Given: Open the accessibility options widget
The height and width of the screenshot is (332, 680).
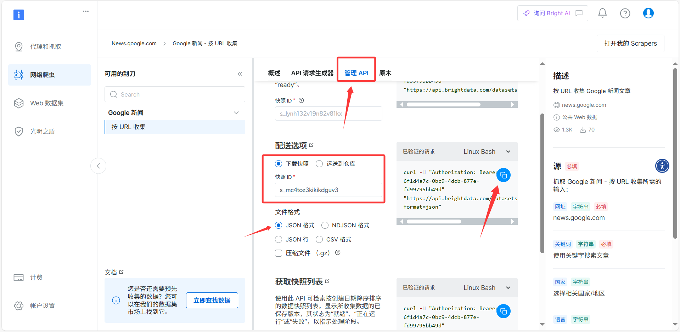Looking at the screenshot, I should (662, 165).
